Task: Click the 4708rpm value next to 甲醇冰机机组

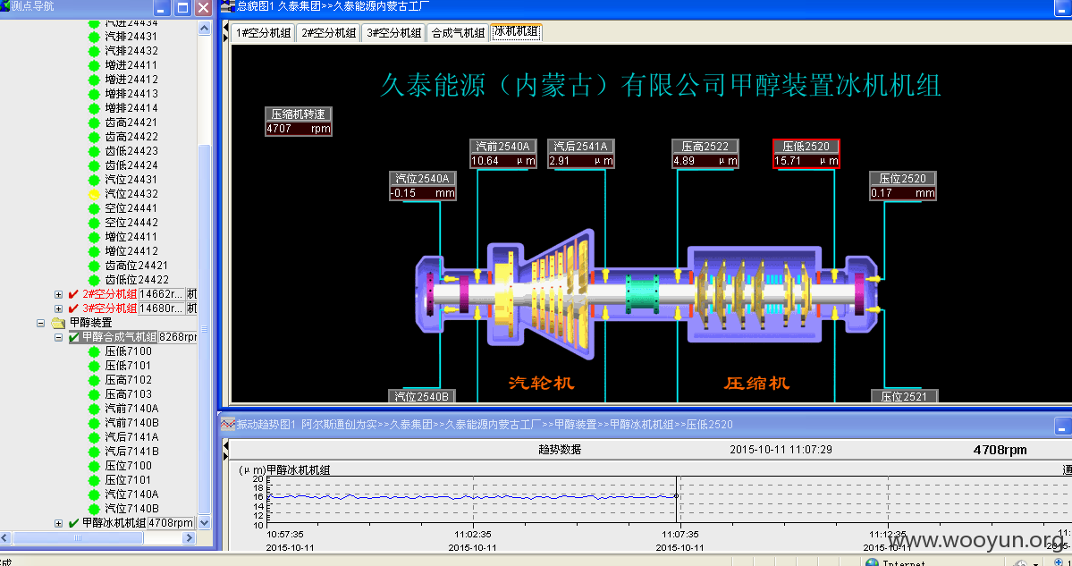Action: pos(171,523)
